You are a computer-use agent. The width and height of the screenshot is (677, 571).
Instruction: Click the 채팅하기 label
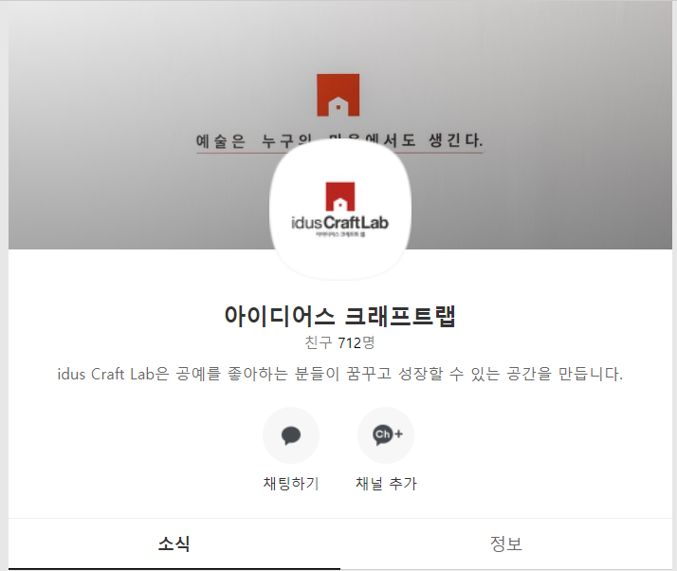tap(291, 484)
